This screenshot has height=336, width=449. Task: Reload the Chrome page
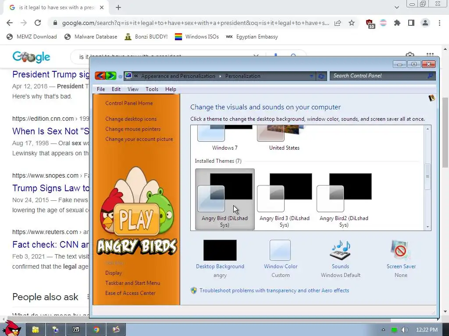38,23
